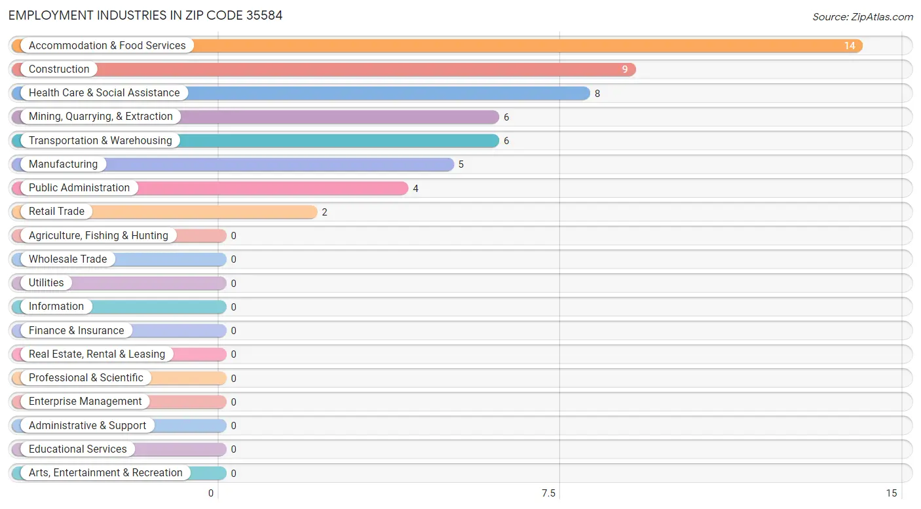The height and width of the screenshot is (509, 921).
Task: Click the 7.5 axis tick label
Action: click(548, 493)
